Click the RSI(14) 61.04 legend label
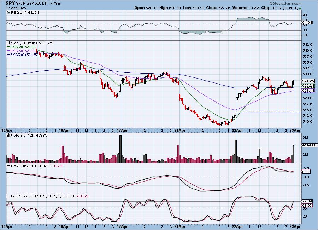 [25, 12]
